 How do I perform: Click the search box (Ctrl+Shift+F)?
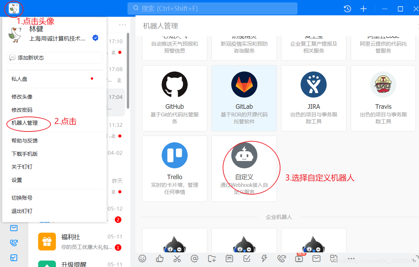(212, 9)
